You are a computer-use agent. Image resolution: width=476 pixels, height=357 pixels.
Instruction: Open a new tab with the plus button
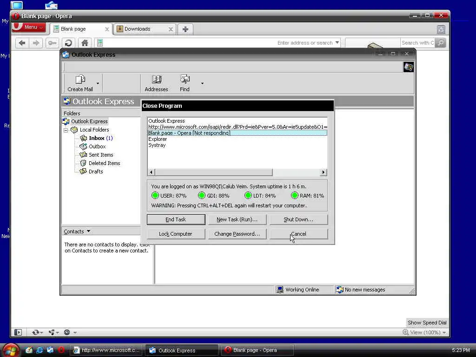185,29
